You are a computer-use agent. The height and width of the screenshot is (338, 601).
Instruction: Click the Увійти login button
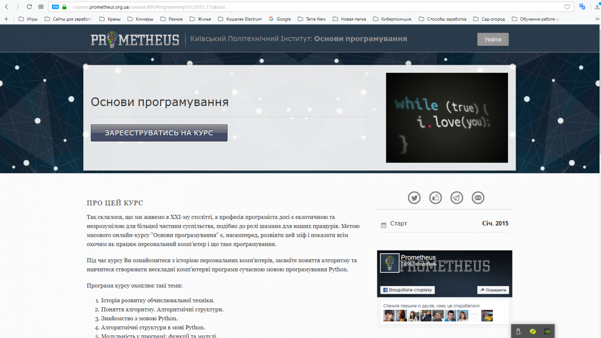coord(493,39)
